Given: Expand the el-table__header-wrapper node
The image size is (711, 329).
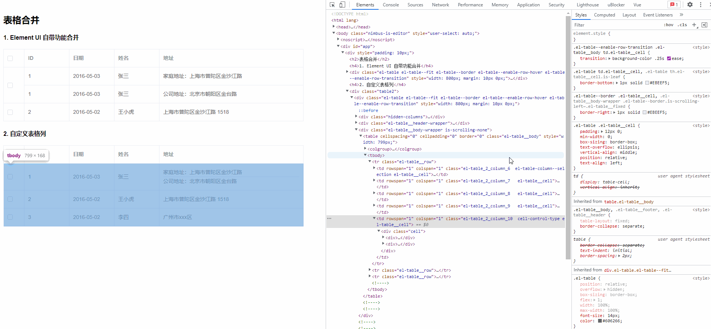Looking at the screenshot, I should (356, 123).
